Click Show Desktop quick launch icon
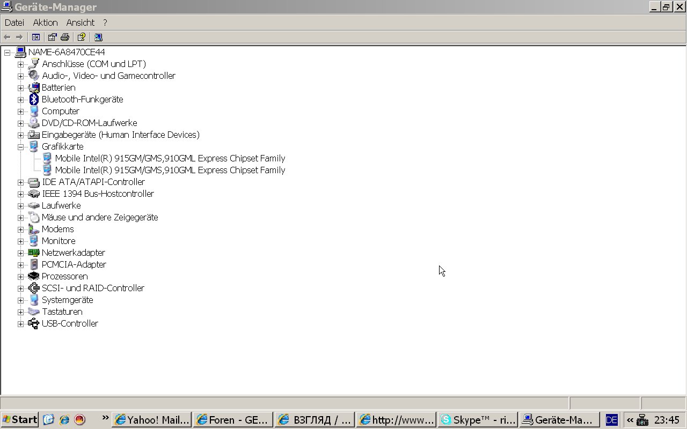This screenshot has height=429, width=687. [x=49, y=419]
